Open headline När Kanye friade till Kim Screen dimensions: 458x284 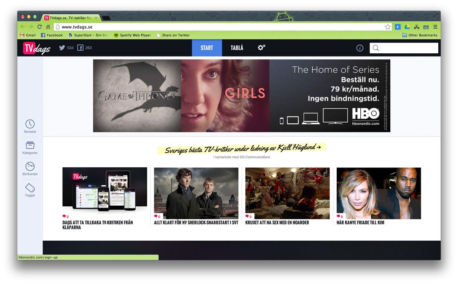361,222
